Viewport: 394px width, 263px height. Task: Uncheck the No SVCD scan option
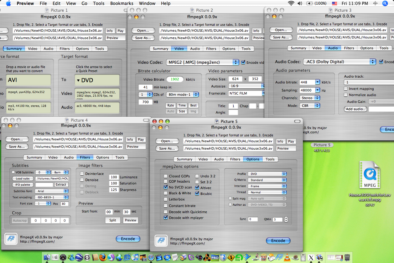pyautogui.click(x=166, y=187)
